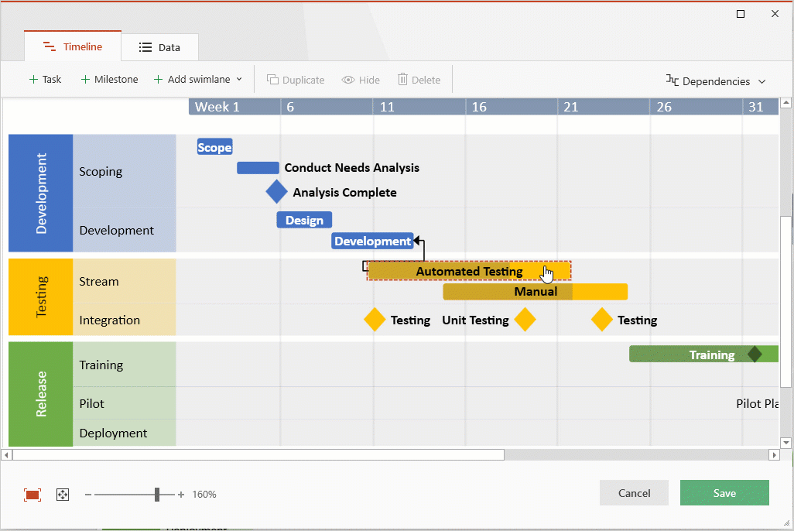Click the zoom plus icon

(181, 494)
